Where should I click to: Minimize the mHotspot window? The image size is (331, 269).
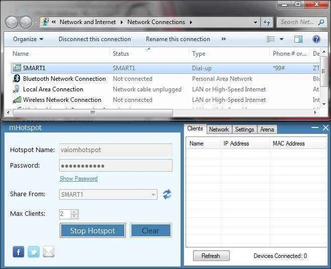coord(315,127)
